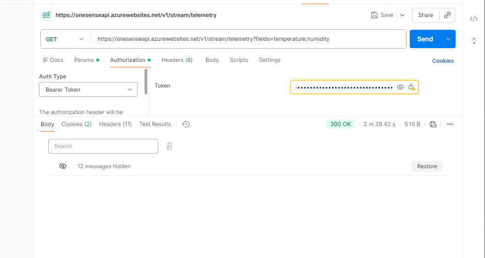
Task: Switch to the Scripts tab
Action: pos(239,60)
